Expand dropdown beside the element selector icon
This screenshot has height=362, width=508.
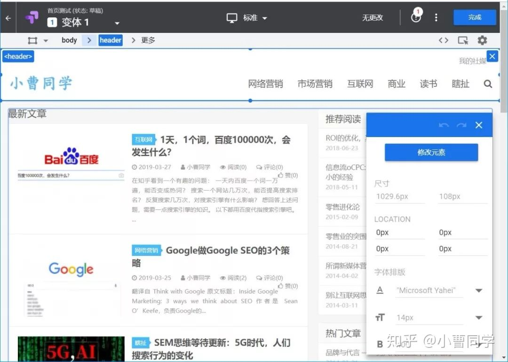[46, 41]
